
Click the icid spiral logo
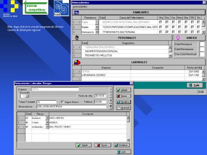point(61,8)
